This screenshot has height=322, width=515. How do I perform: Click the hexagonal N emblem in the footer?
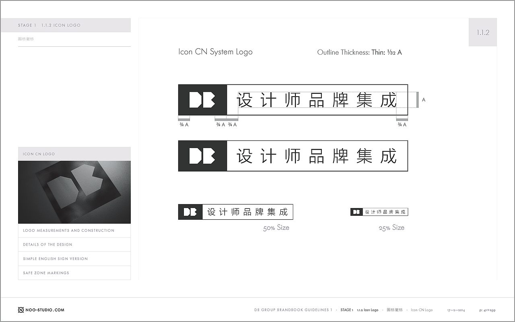pyautogui.click(x=20, y=310)
